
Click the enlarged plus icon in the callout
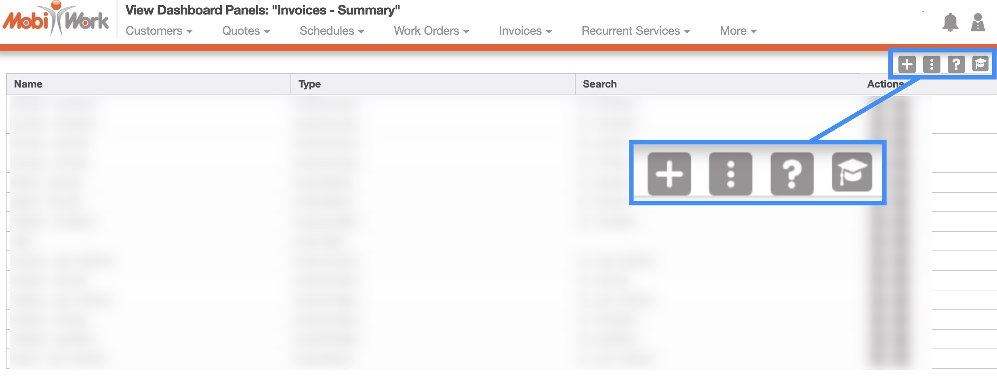pos(669,174)
